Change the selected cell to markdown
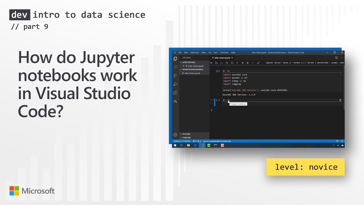364x205 pixels. click(228, 100)
